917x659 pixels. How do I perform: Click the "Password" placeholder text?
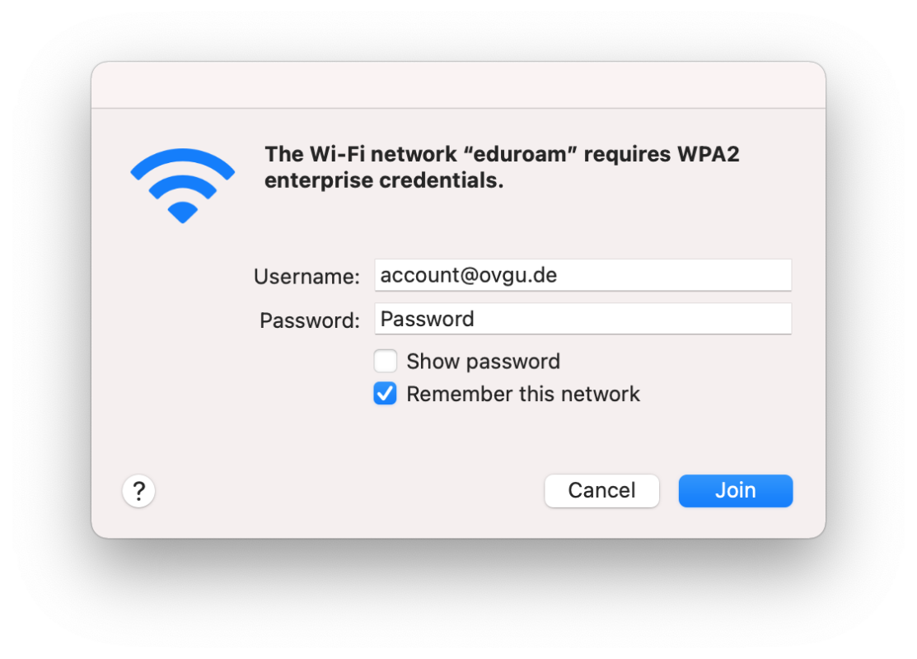pyautogui.click(x=428, y=319)
